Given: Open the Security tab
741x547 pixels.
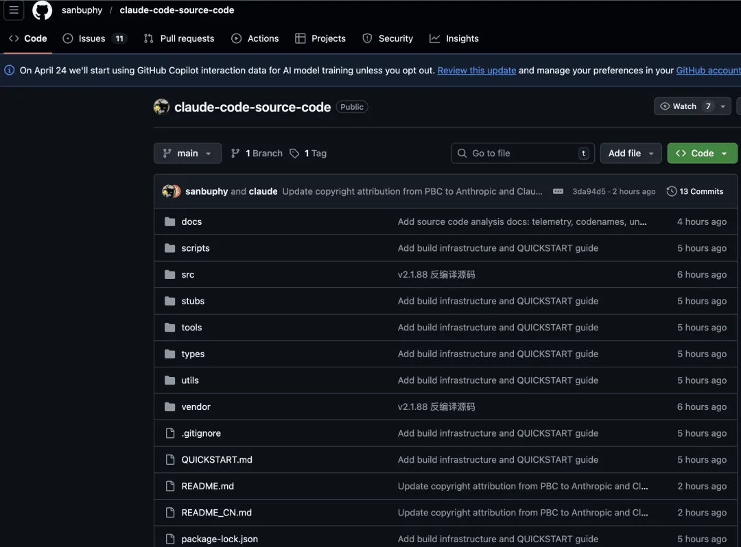Looking at the screenshot, I should point(388,38).
